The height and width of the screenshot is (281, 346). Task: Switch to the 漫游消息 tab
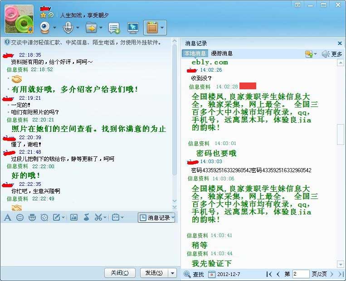pos(222,53)
